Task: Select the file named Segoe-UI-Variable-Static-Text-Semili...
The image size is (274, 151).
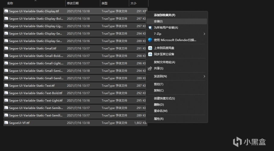Action: pyautogui.click(x=75, y=116)
